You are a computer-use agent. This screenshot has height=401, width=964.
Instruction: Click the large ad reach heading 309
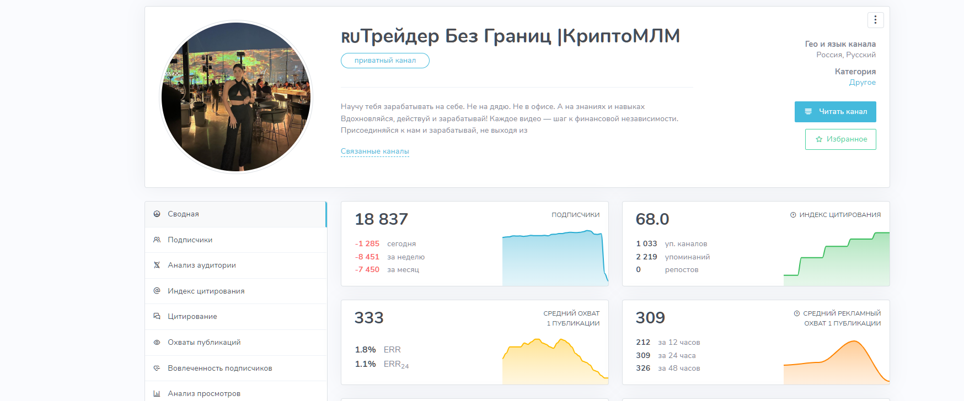650,318
